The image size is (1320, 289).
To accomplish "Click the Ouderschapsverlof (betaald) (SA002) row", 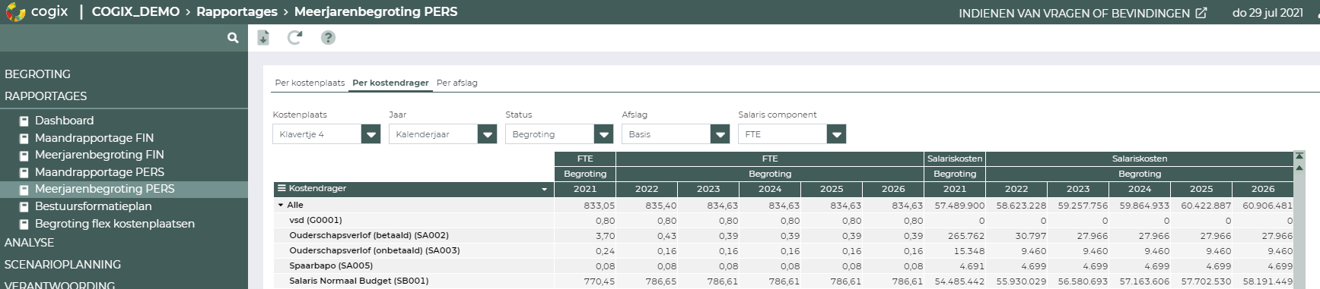I will point(369,235).
